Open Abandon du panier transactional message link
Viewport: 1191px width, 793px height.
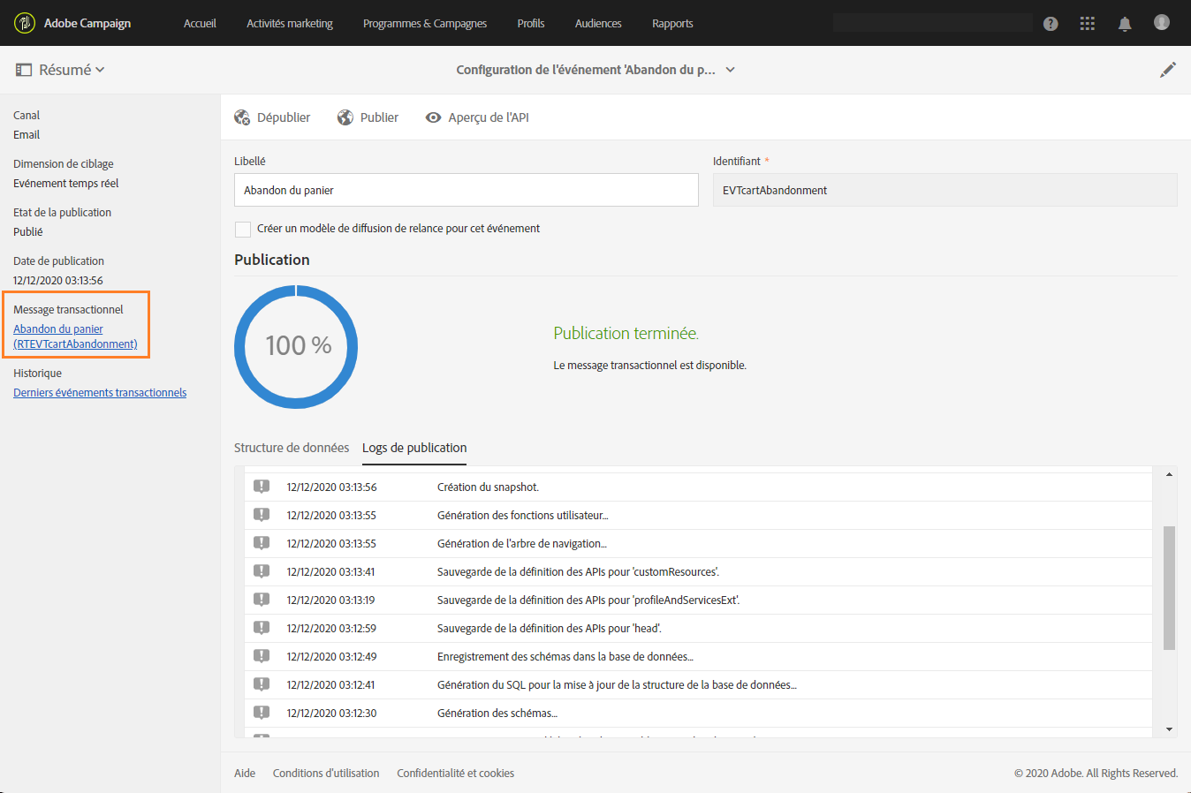tap(75, 336)
